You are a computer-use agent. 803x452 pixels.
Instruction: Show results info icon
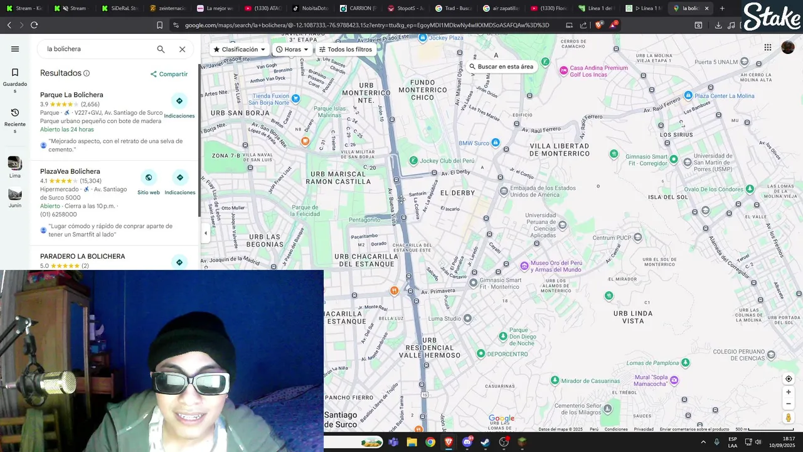(87, 73)
